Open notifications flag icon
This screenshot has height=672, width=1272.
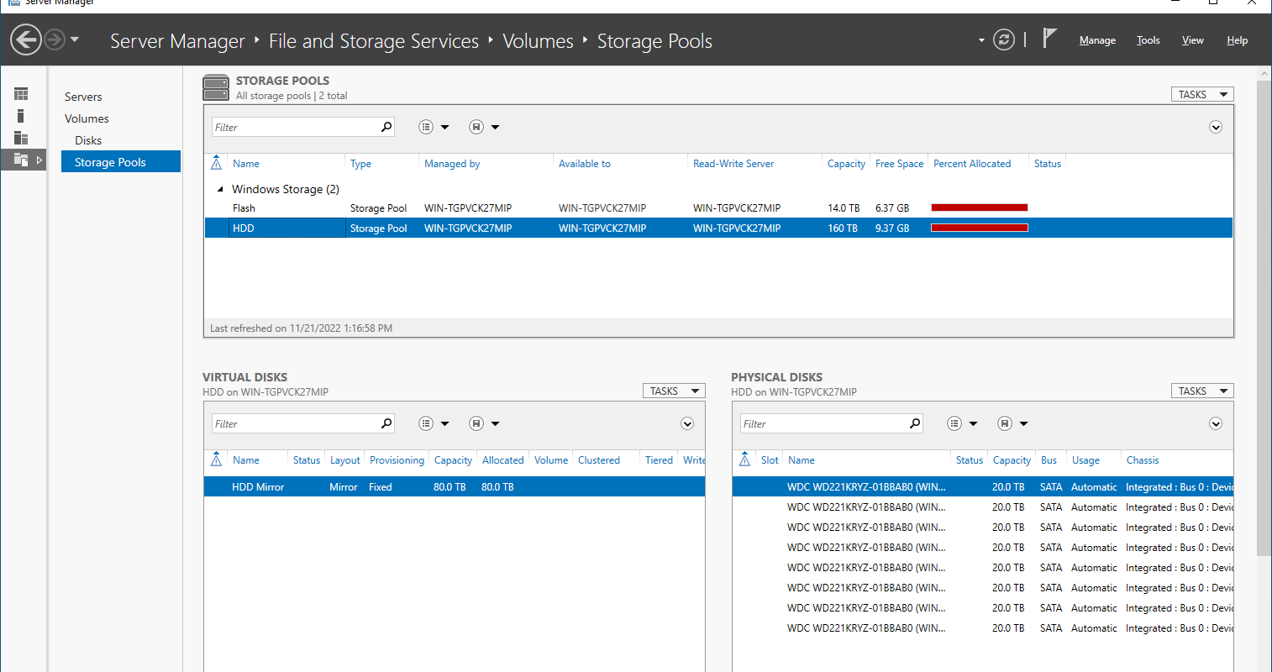tap(1049, 38)
